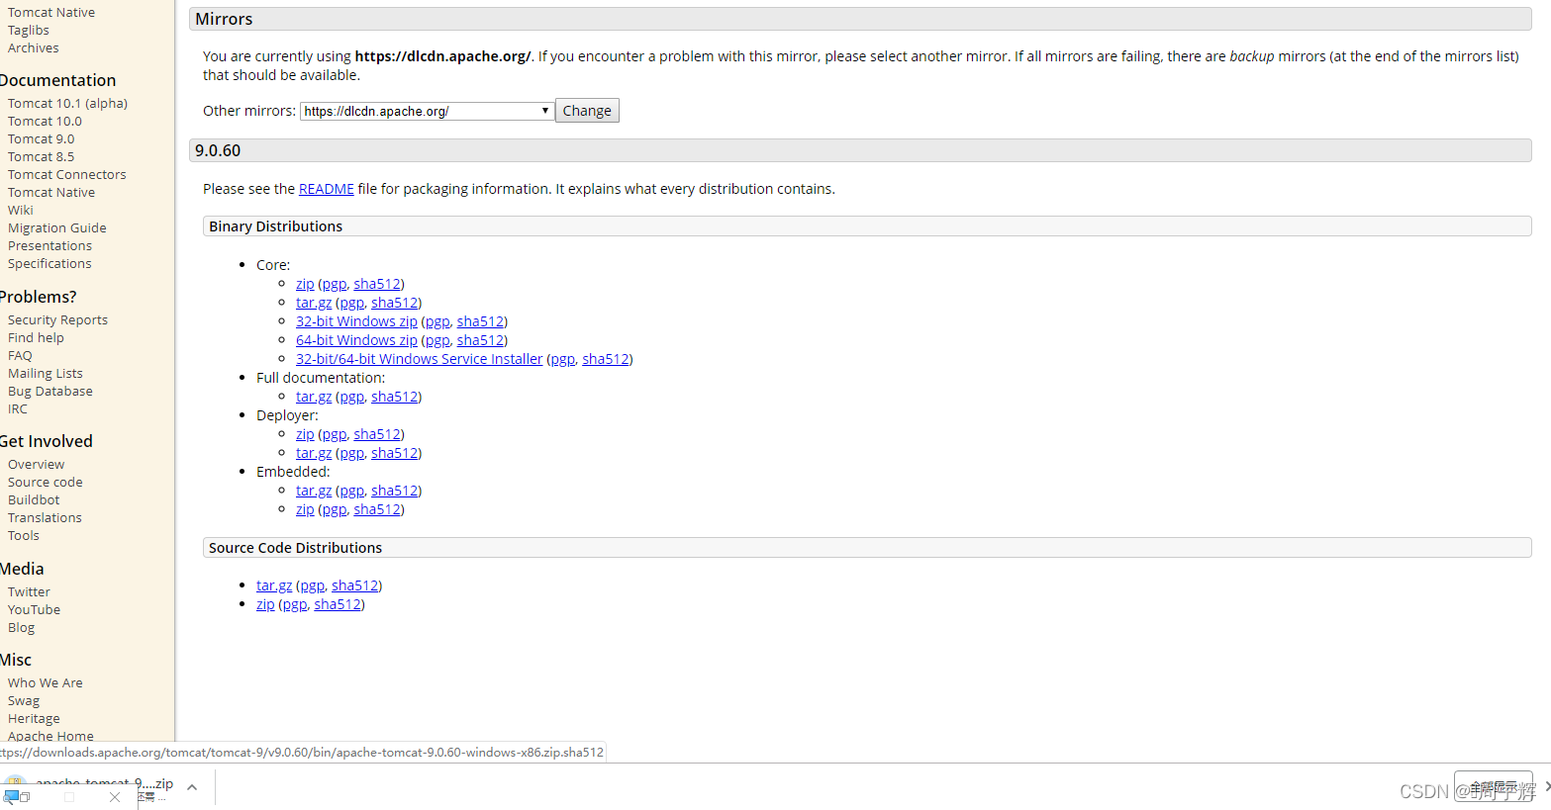The width and height of the screenshot is (1551, 810).
Task: Open the Find help page
Action: pyautogui.click(x=36, y=338)
